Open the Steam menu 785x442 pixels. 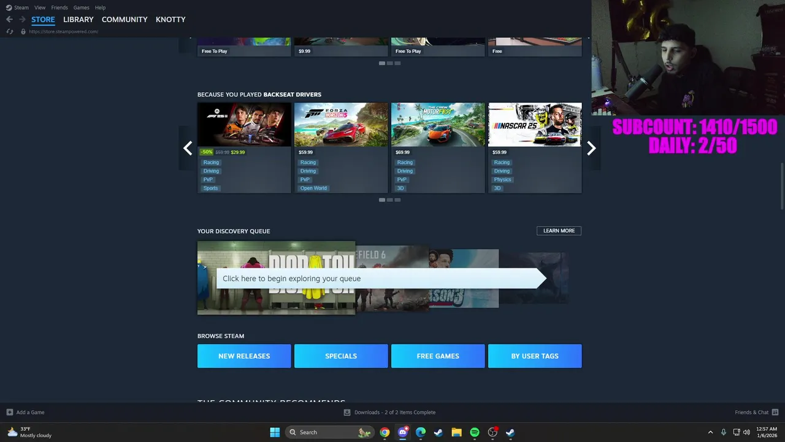pyautogui.click(x=21, y=7)
